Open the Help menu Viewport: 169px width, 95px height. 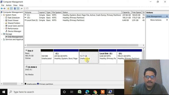tap(21, 5)
